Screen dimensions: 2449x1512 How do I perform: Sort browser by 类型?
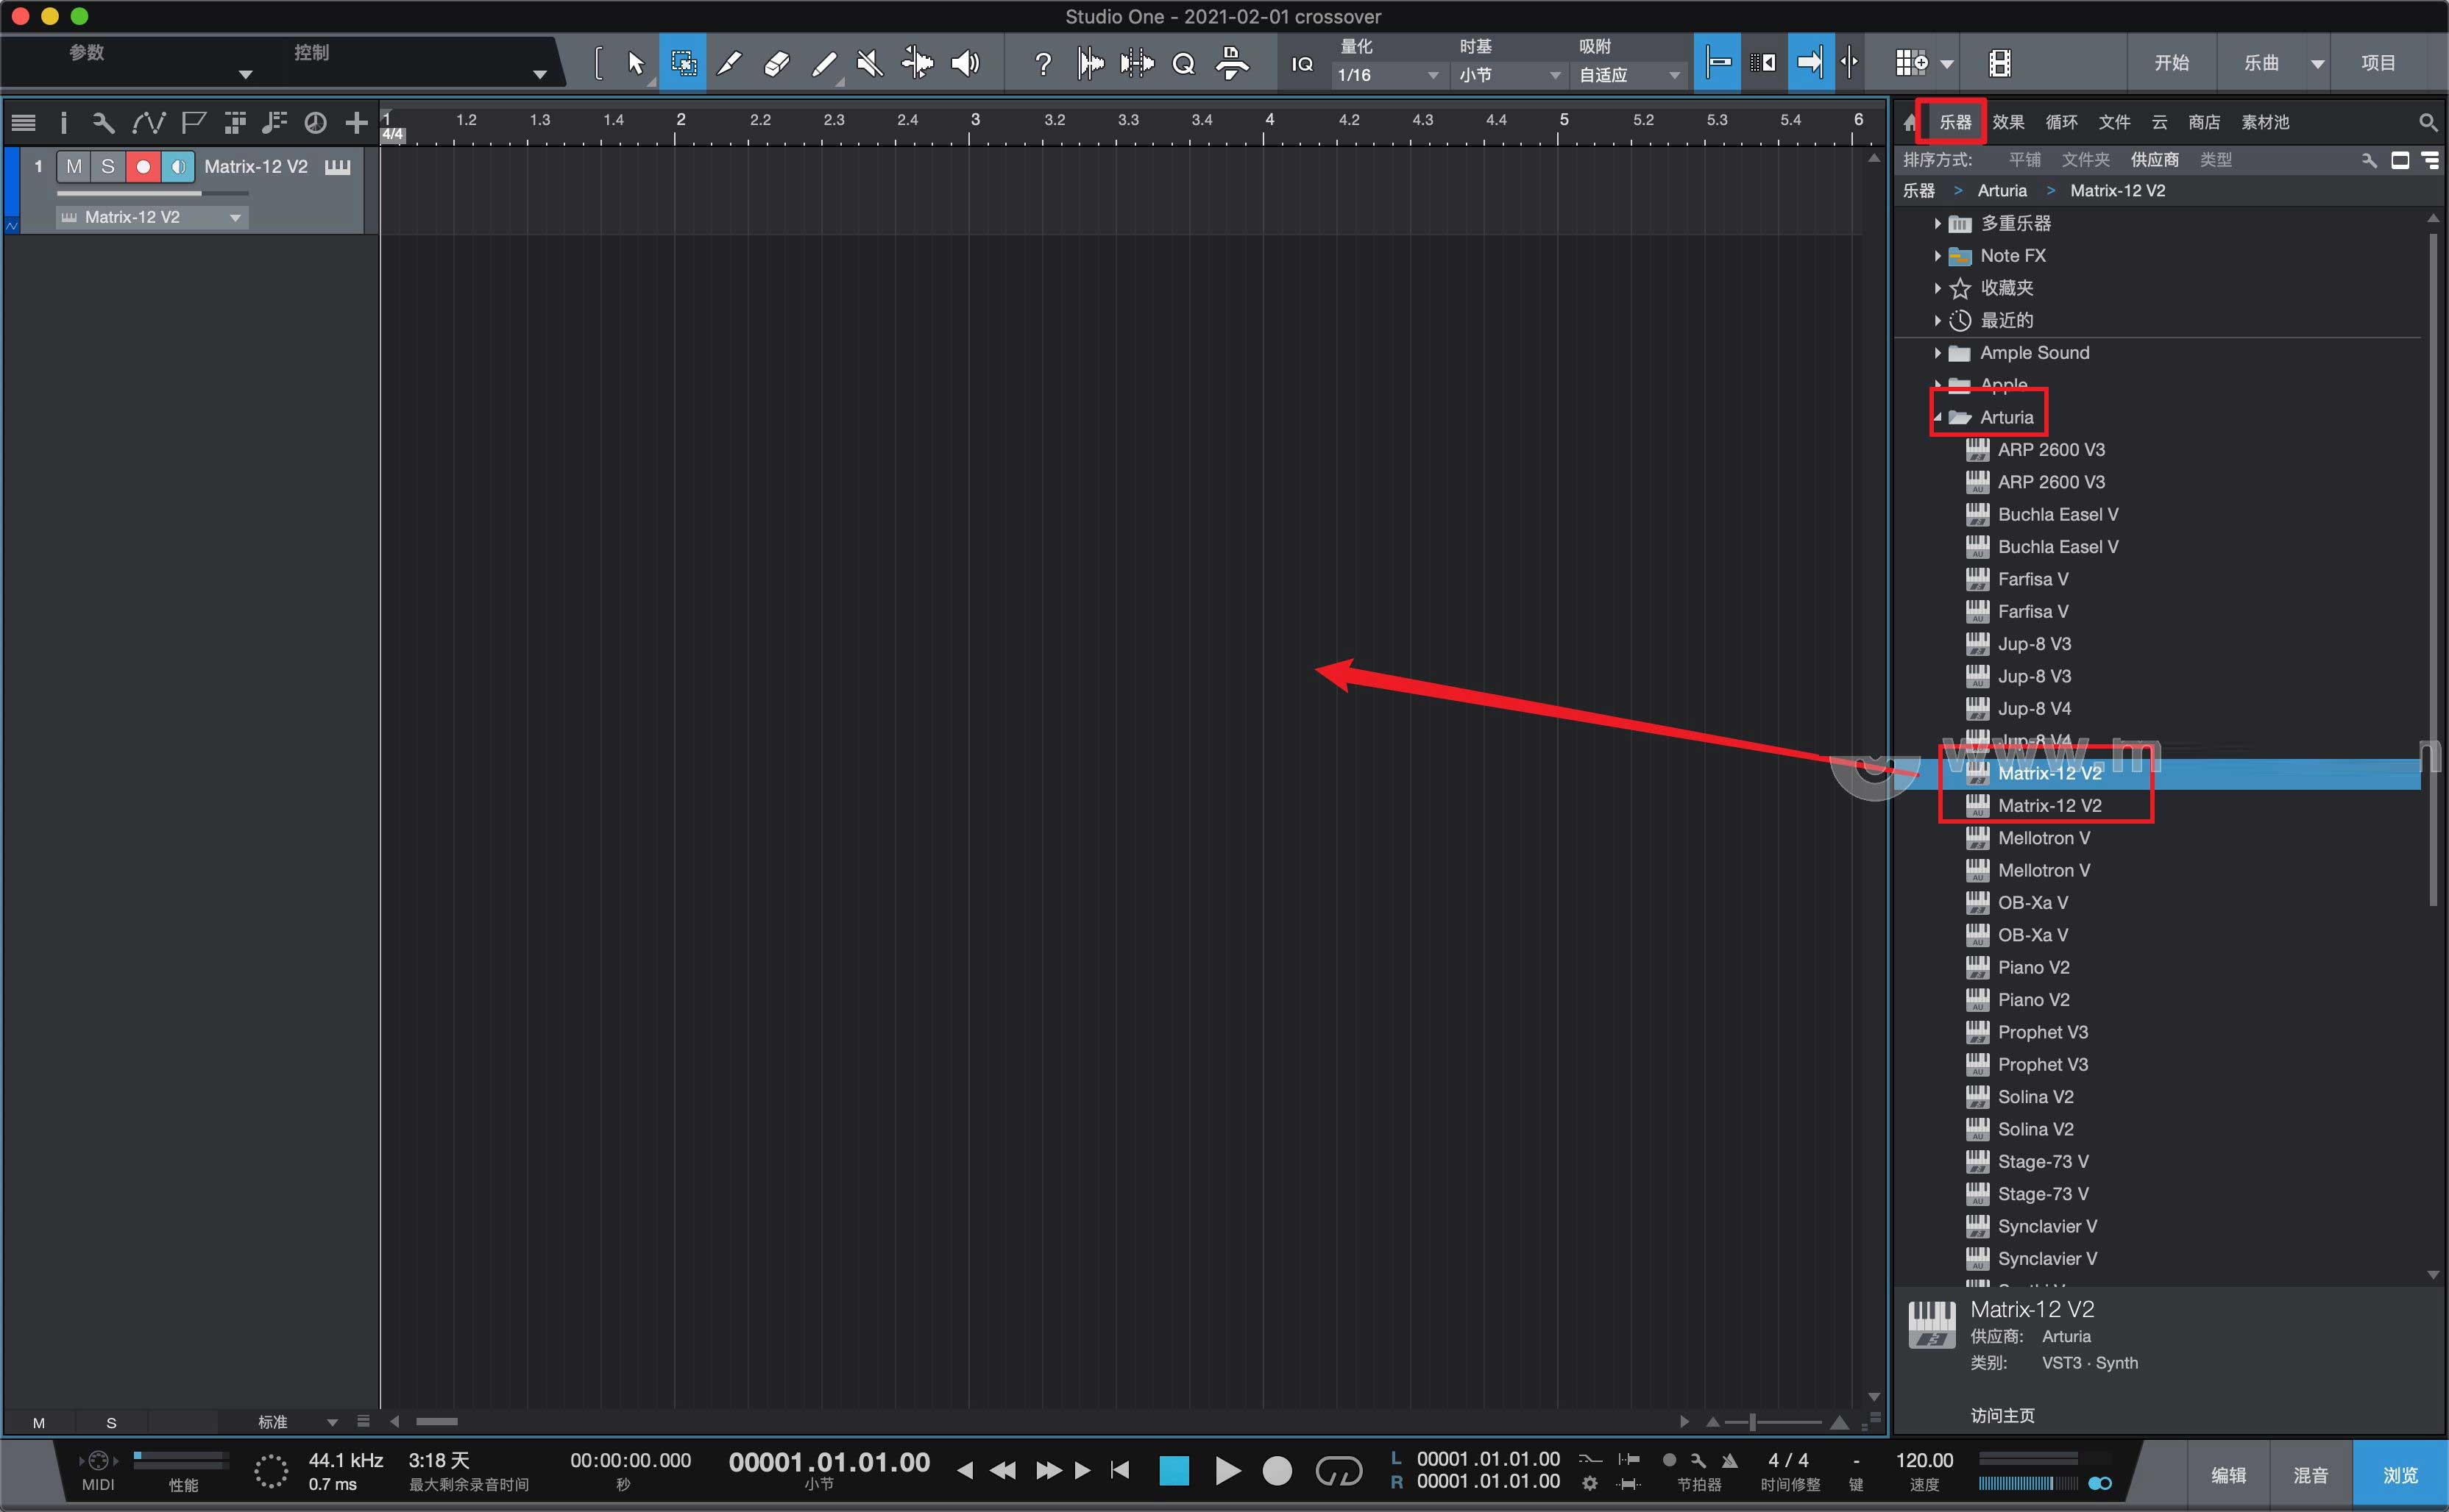pos(2215,160)
